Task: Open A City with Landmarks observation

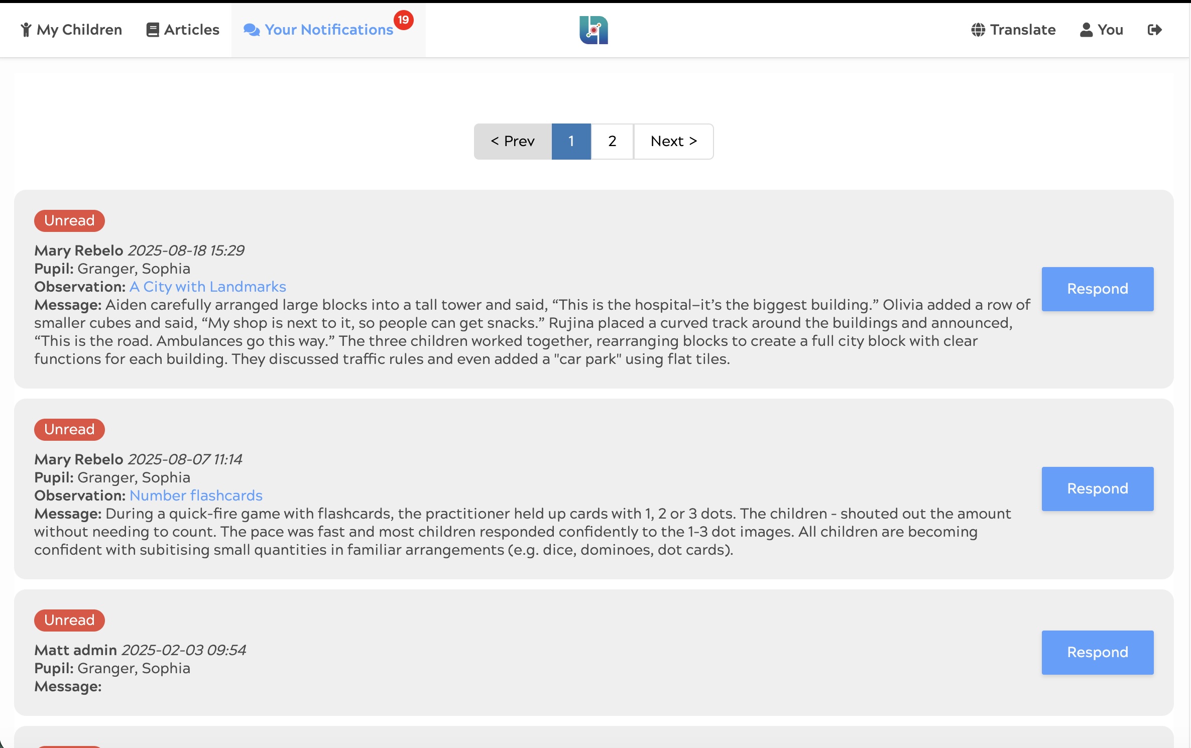Action: pos(207,287)
